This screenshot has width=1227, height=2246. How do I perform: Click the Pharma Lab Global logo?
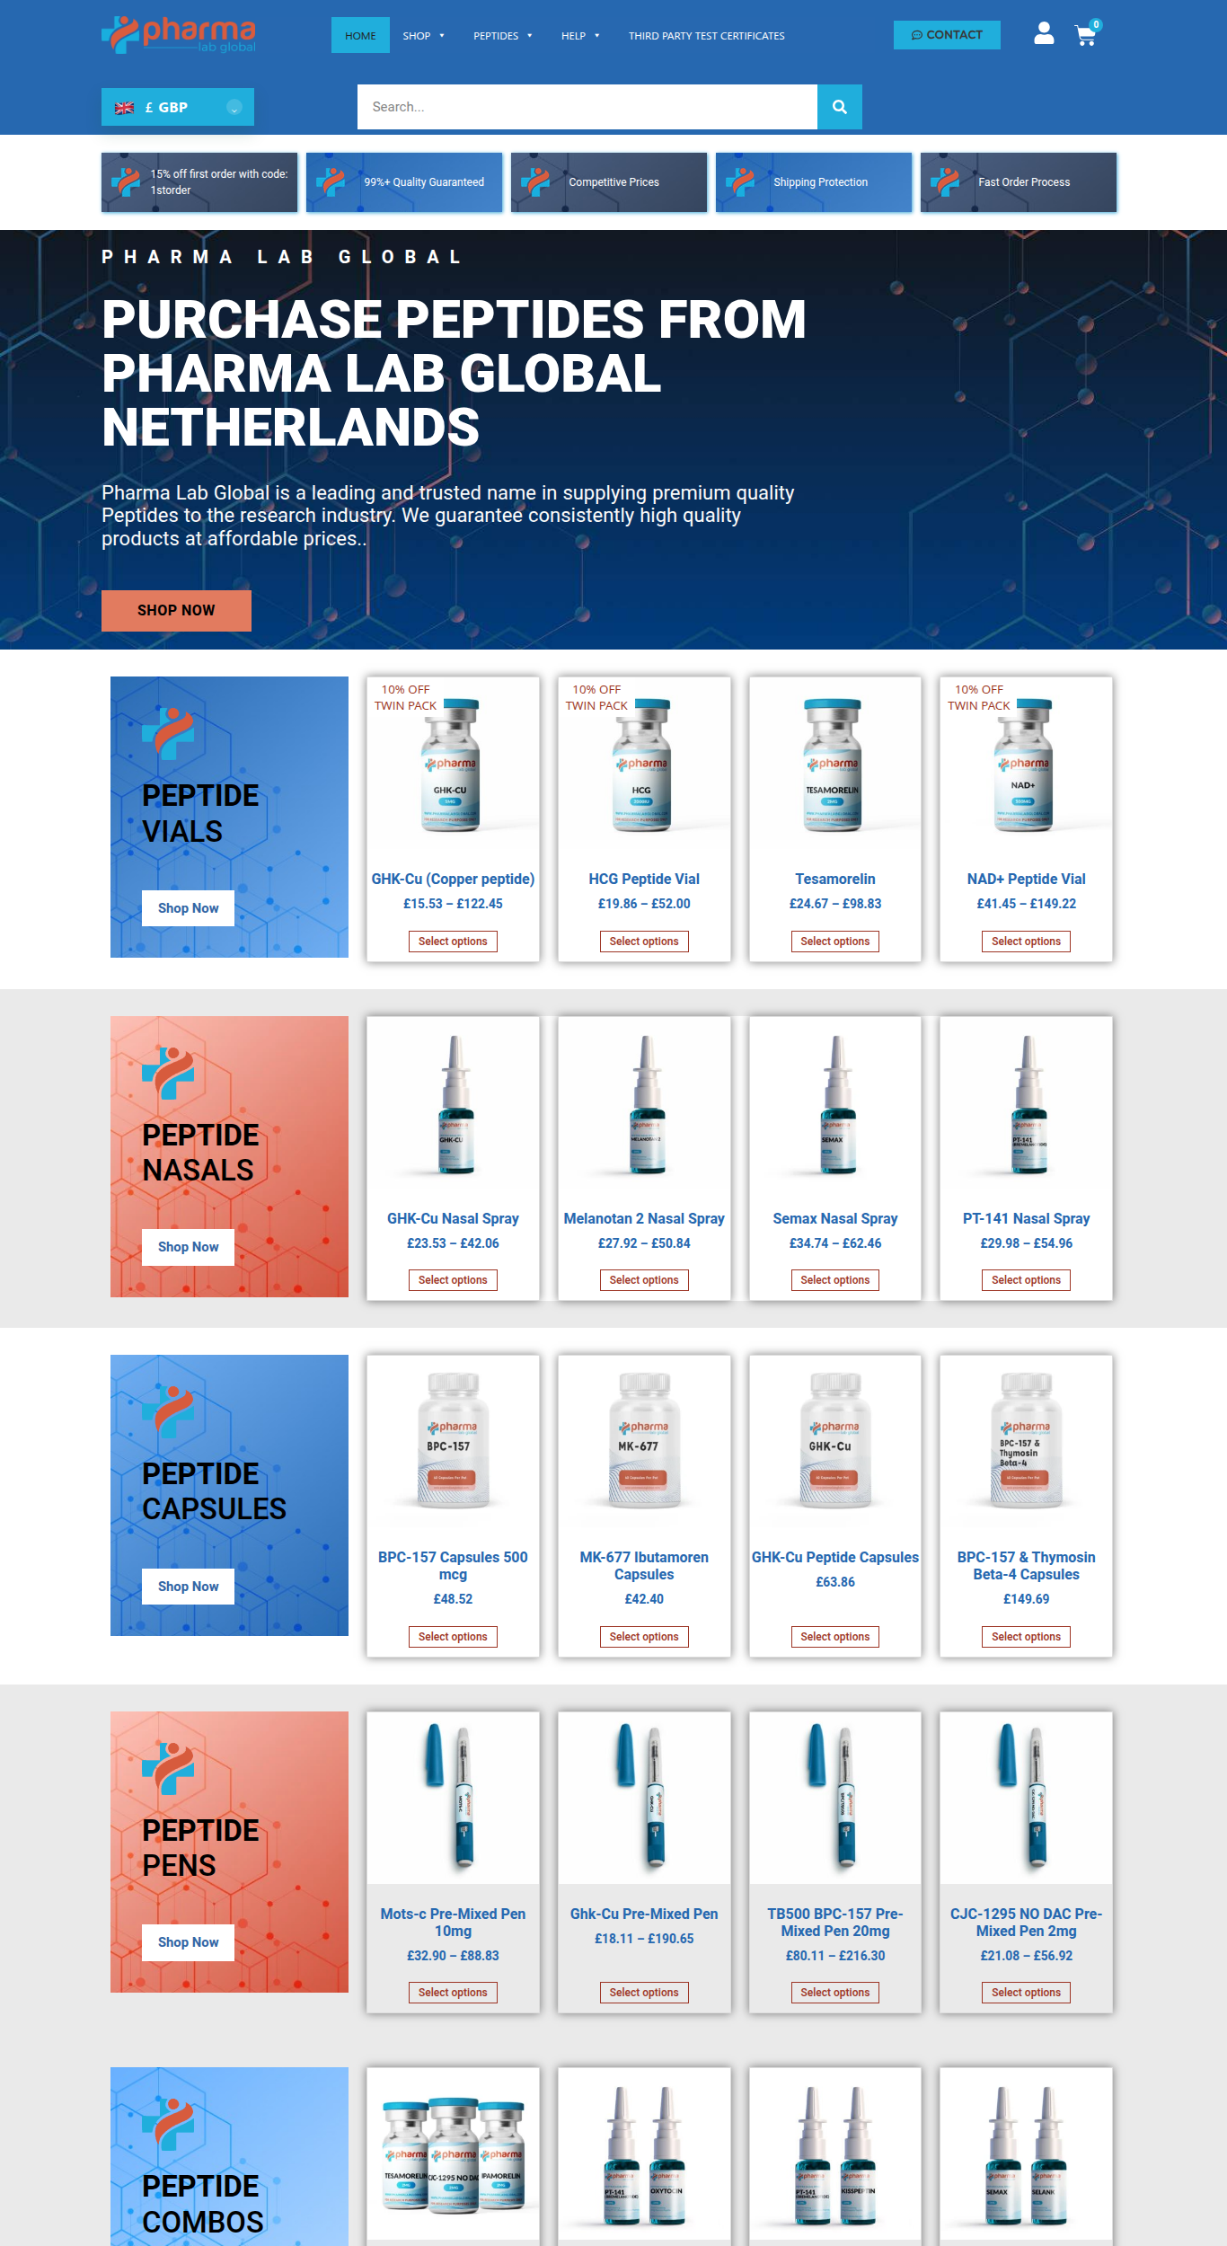click(x=179, y=35)
